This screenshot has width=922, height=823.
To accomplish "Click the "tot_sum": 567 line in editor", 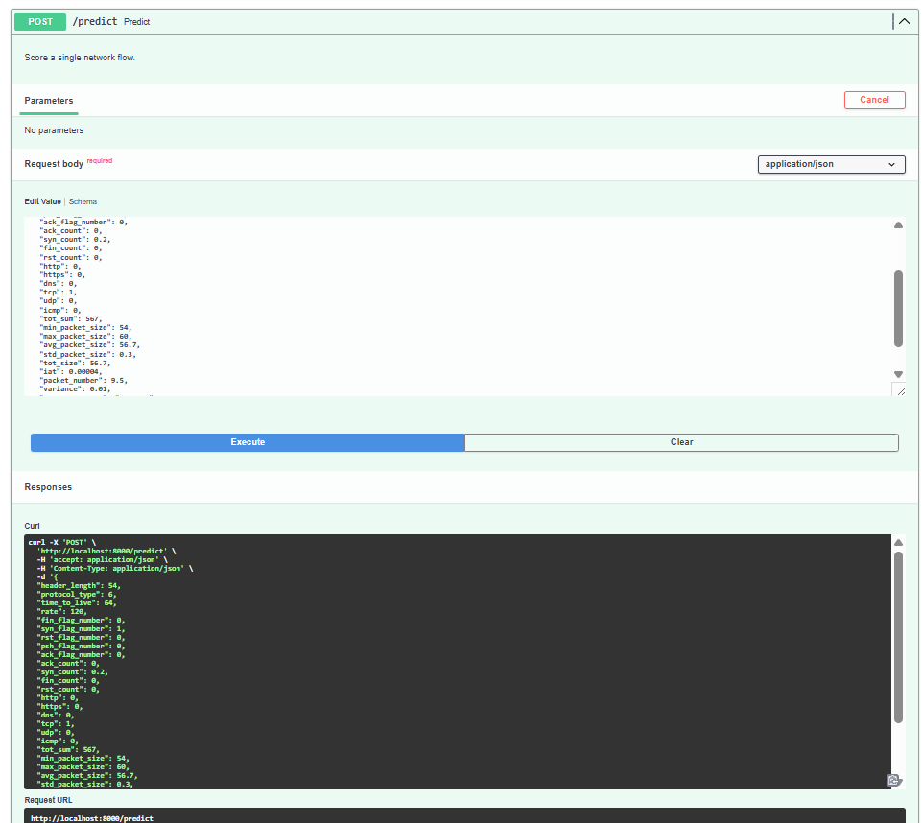I will tap(71, 319).
